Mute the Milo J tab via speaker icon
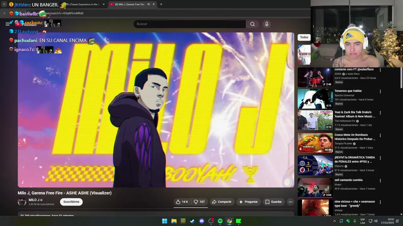The width and height of the screenshot is (403, 226). click(149, 4)
